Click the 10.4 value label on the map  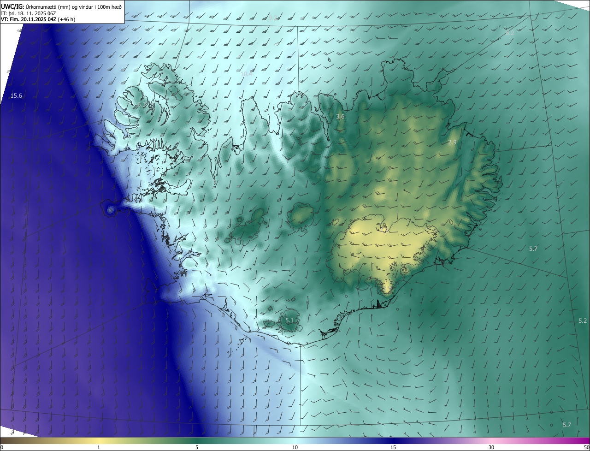pos(247,74)
